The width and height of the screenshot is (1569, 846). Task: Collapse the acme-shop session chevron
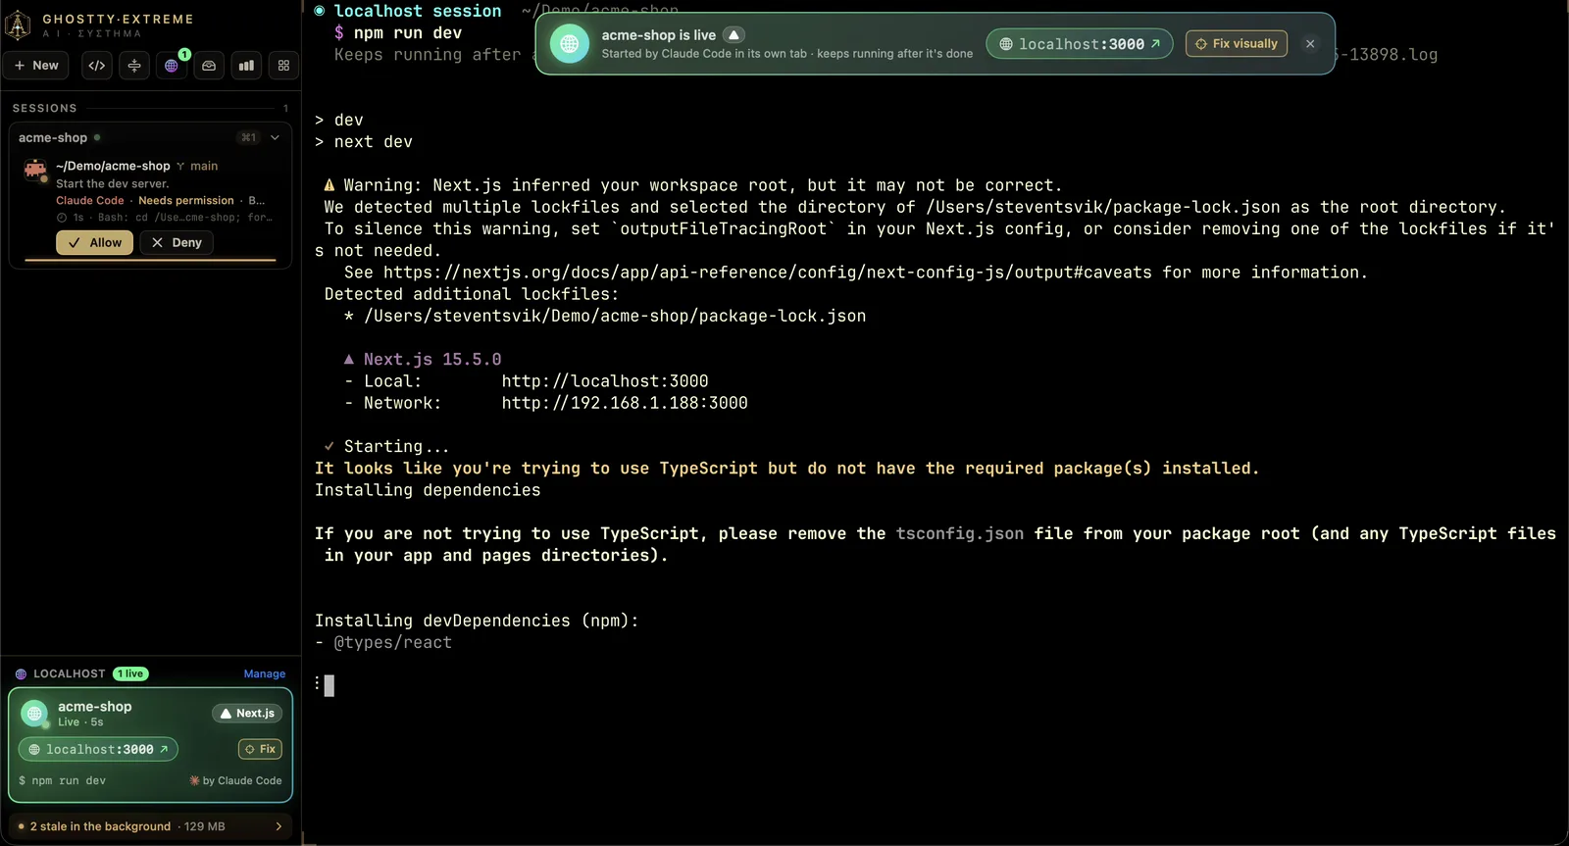[276, 138]
